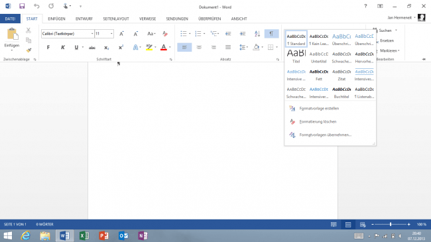Apply the Titel style thumbnail
This screenshot has width=431, height=242.
pyautogui.click(x=296, y=56)
